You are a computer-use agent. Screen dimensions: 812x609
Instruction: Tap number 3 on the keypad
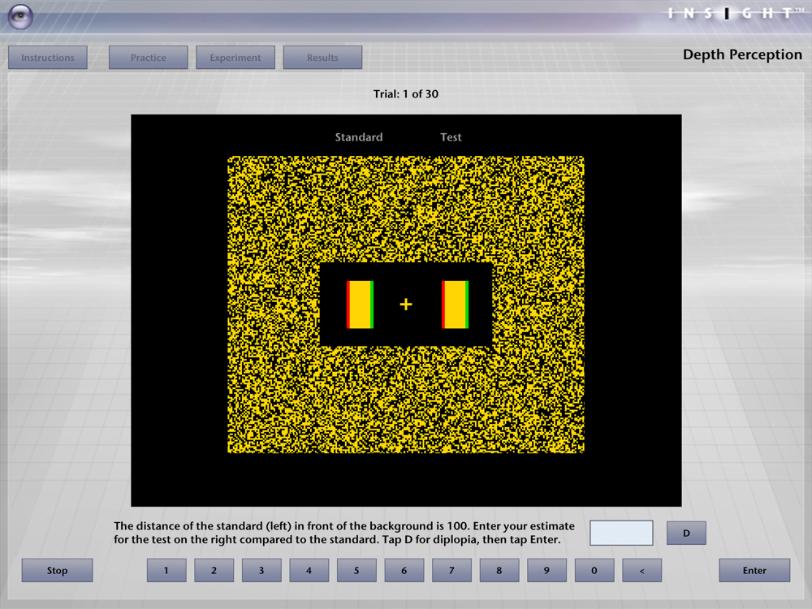coord(261,570)
